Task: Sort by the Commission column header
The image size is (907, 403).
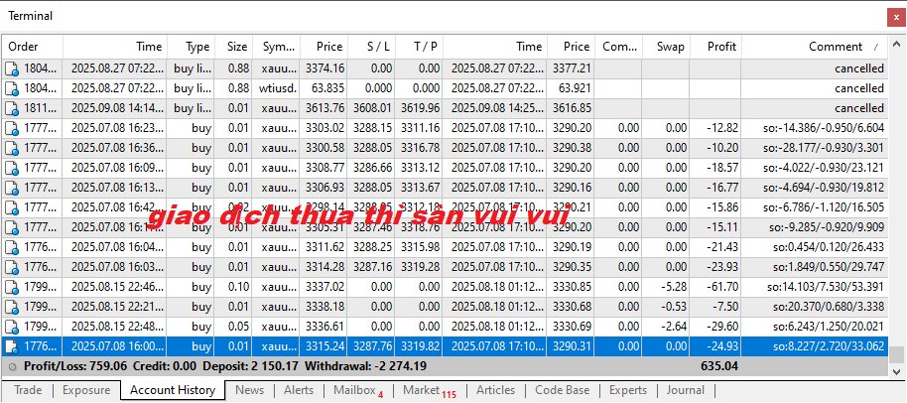Action: tap(618, 47)
